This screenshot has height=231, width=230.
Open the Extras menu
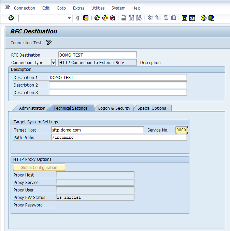point(79,8)
